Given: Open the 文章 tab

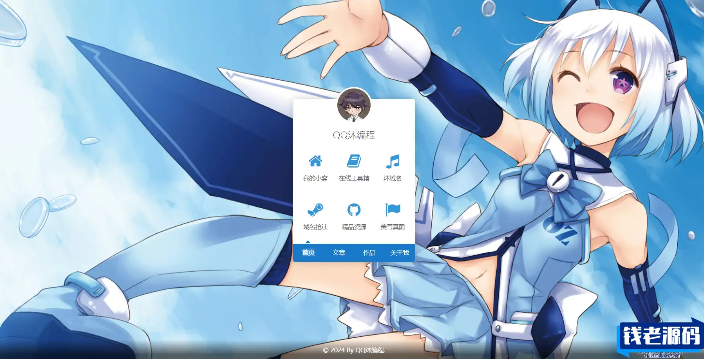Looking at the screenshot, I should click(x=339, y=253).
